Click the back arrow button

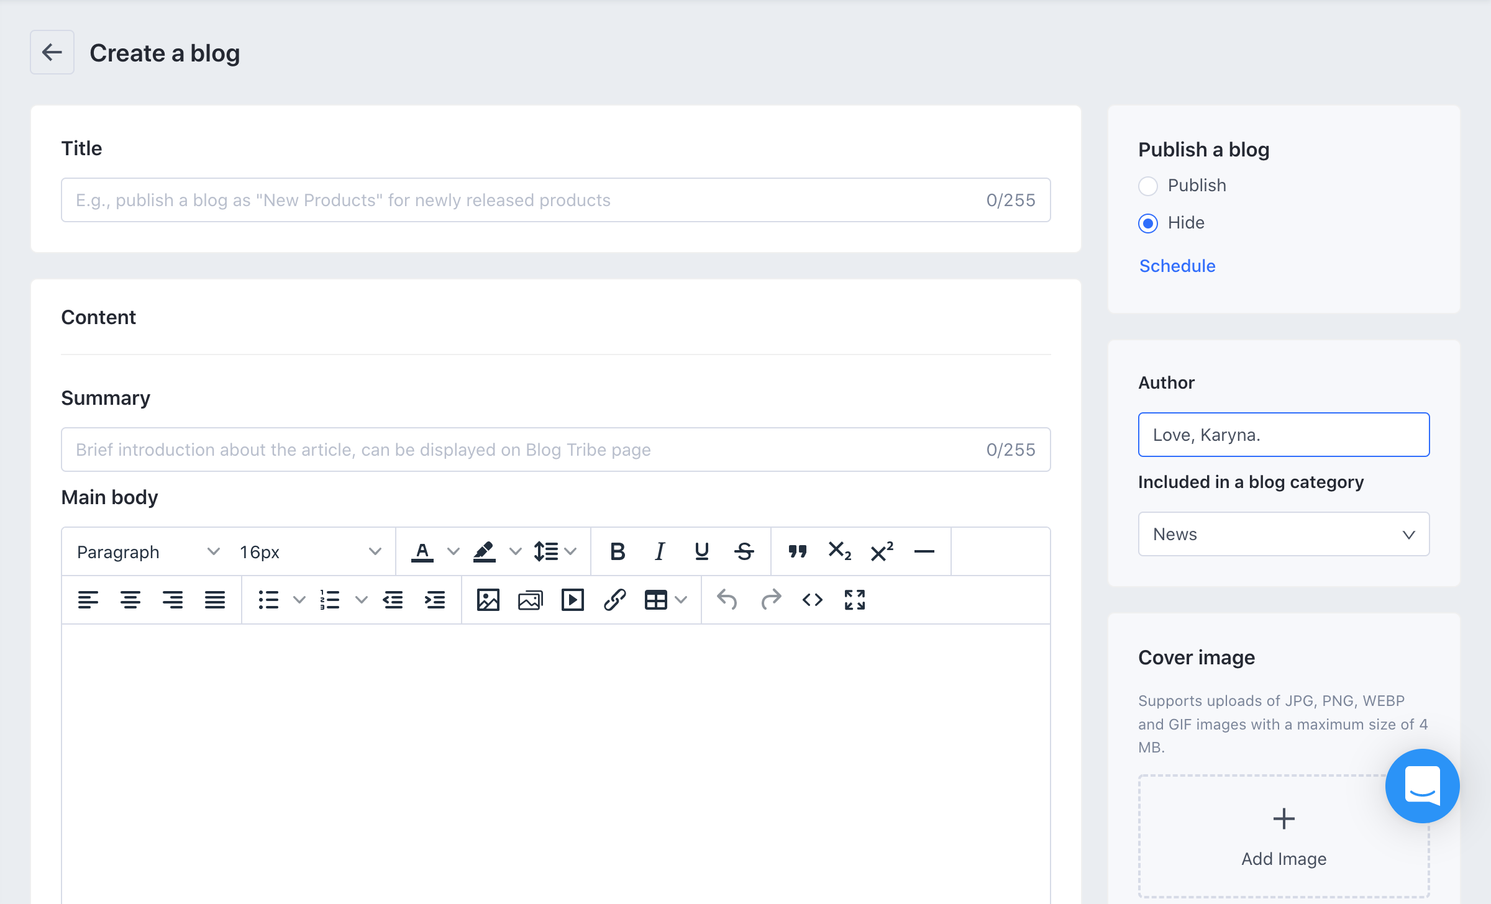(52, 52)
